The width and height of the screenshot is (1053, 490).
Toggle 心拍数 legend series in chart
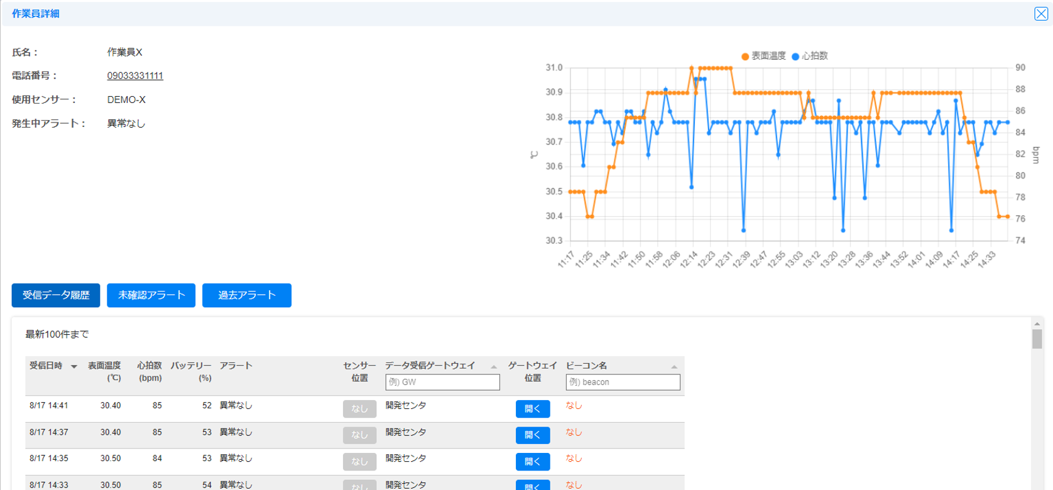click(810, 56)
